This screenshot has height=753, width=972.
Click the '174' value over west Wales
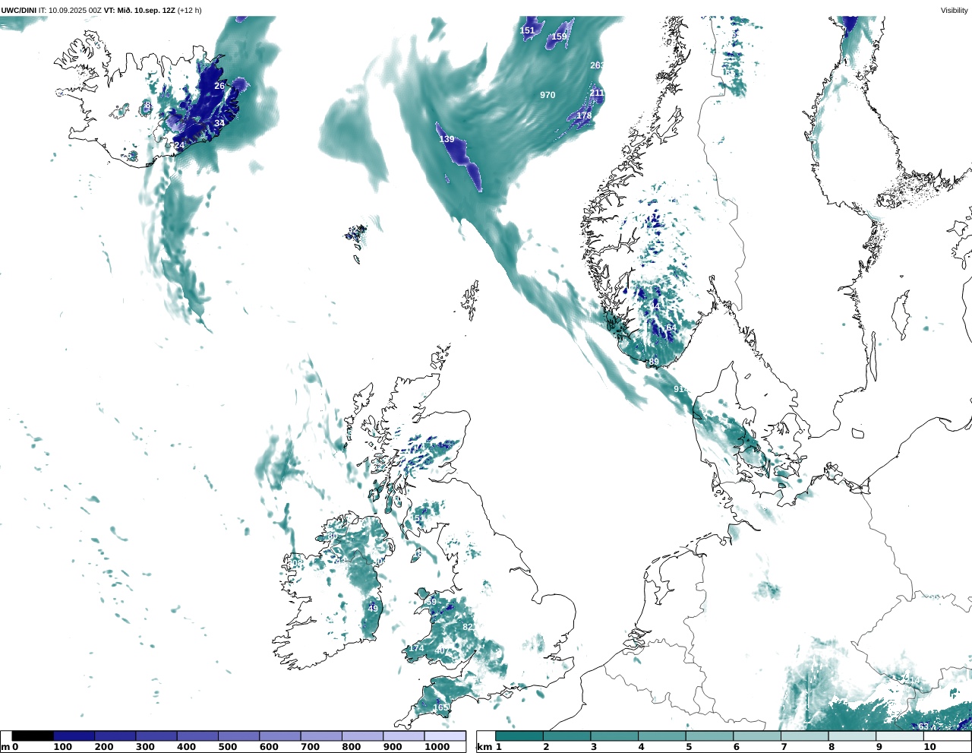pyautogui.click(x=417, y=648)
